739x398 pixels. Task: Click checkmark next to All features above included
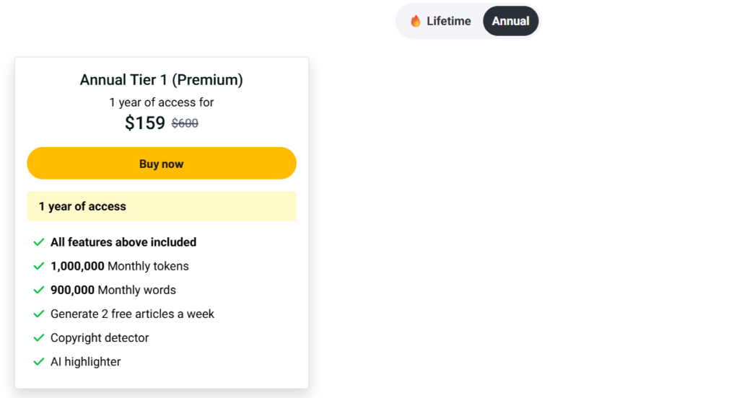[39, 242]
